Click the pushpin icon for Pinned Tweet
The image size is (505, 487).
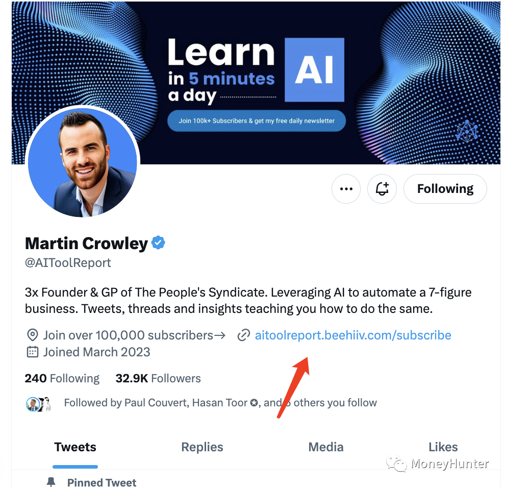(x=51, y=482)
